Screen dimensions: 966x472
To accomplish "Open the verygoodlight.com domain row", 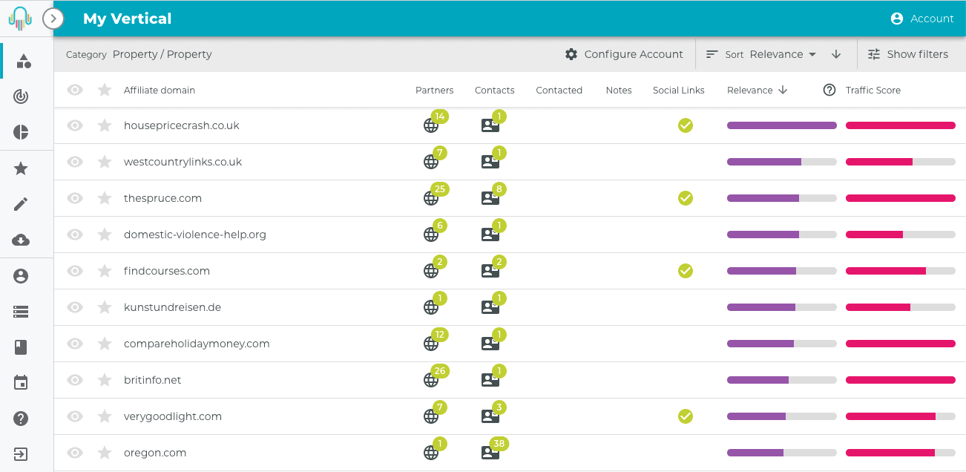I will coord(510,416).
